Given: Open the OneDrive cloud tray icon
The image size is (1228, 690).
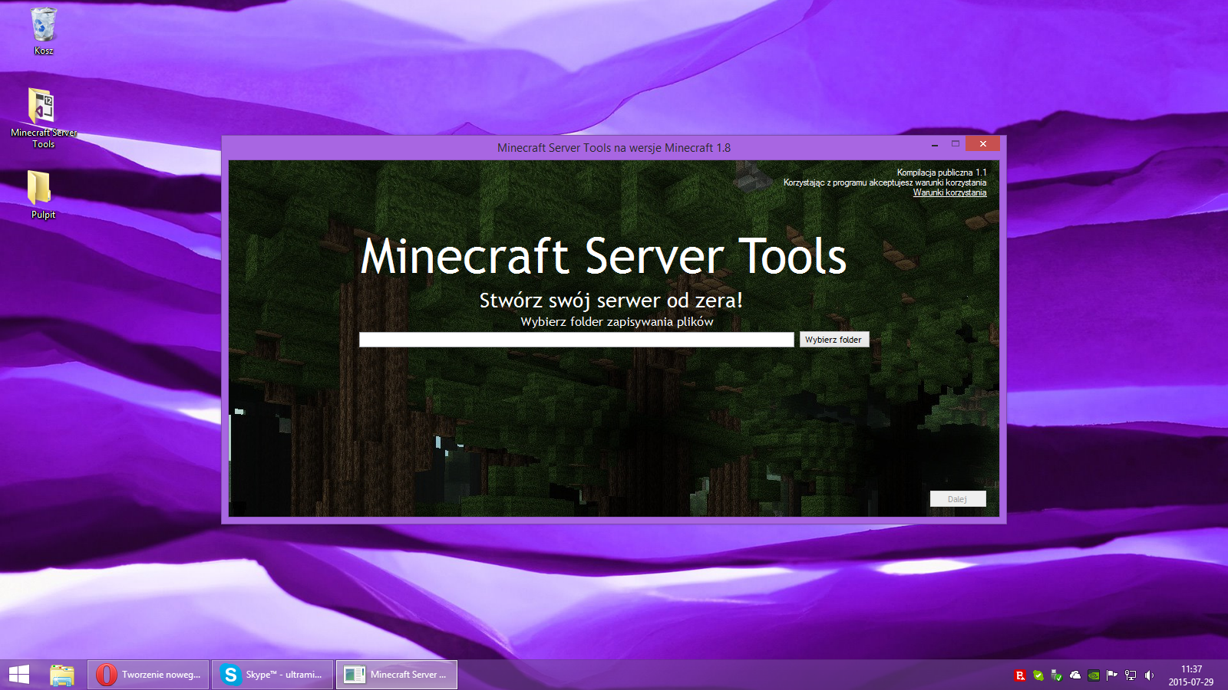Looking at the screenshot, I should (1075, 675).
